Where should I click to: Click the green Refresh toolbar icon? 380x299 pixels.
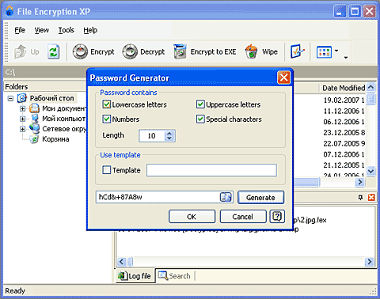(54, 51)
